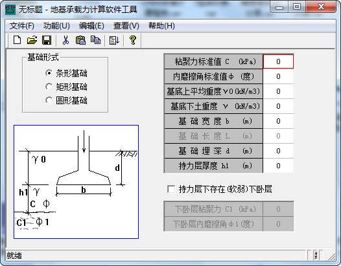Screen dimensions: 341x266
Task: Open the 帮助(H) menu
Action: (x=161, y=26)
